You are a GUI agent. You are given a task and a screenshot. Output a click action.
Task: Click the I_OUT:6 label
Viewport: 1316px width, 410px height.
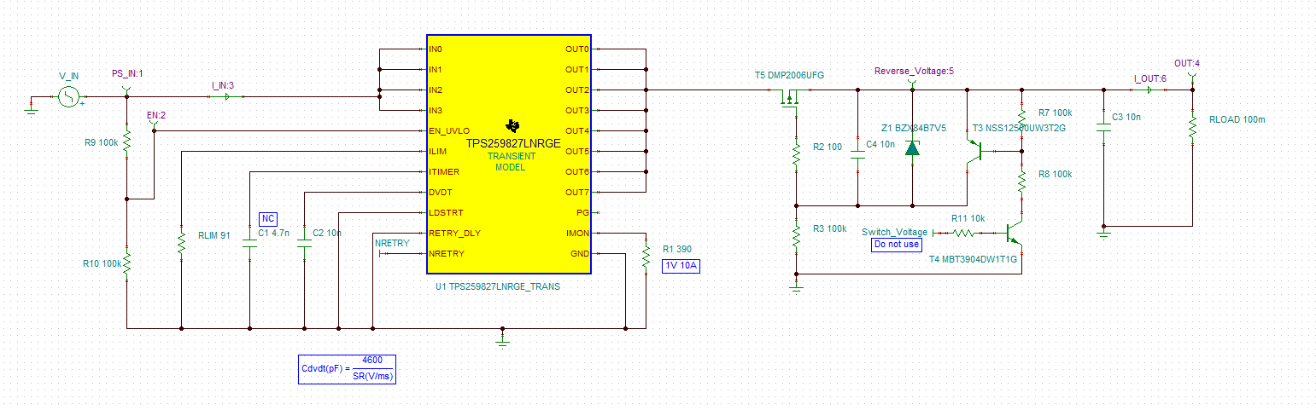click(x=1149, y=78)
